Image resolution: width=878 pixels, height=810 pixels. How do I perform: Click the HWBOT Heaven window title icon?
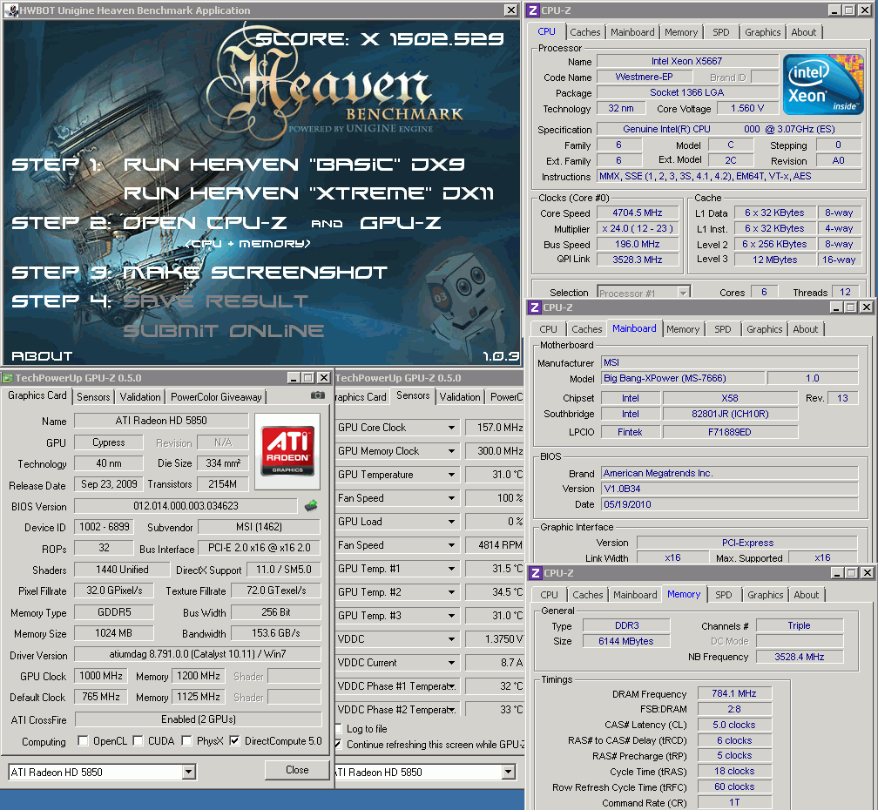point(13,10)
